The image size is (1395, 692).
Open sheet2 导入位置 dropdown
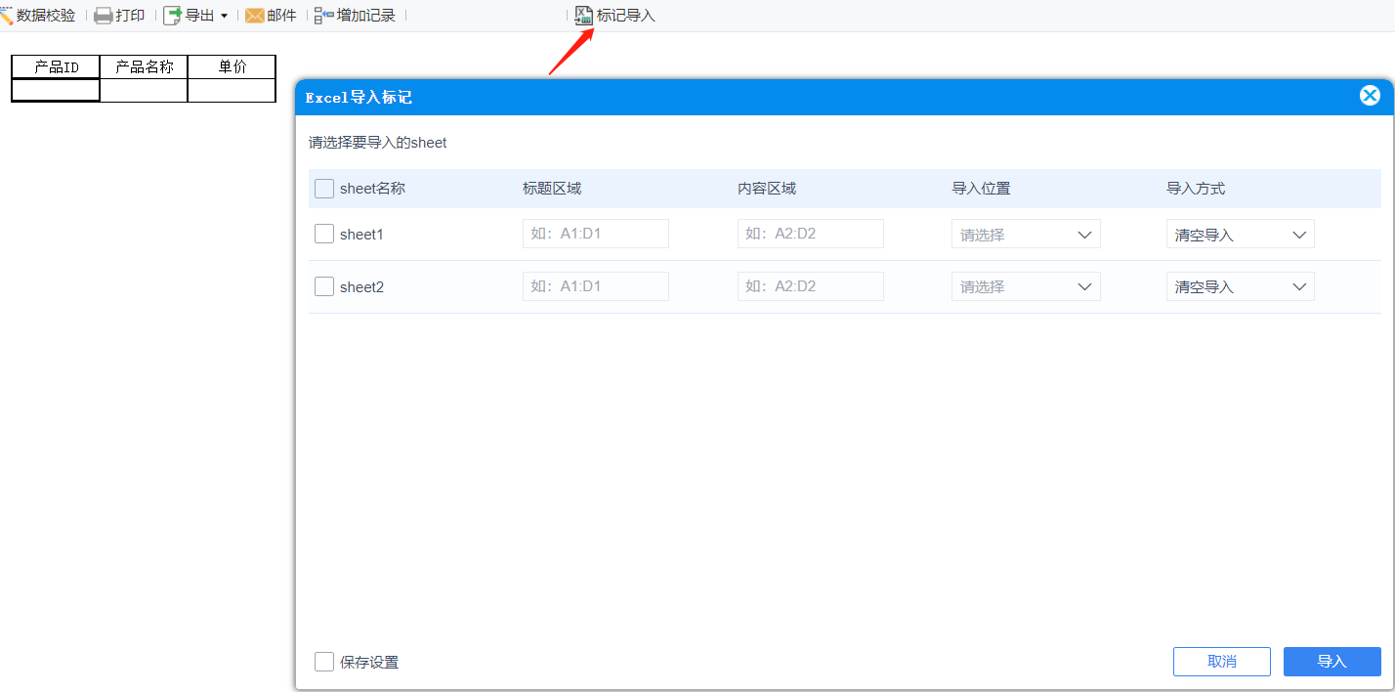coord(1026,286)
